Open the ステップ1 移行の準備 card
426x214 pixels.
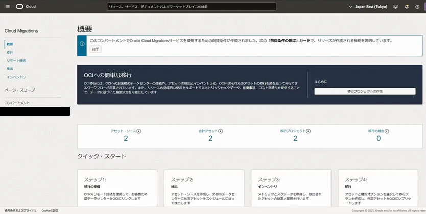tap(117, 188)
